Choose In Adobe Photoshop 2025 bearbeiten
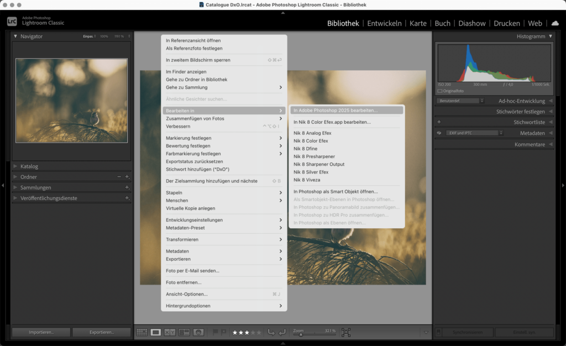566x346 pixels. point(347,111)
